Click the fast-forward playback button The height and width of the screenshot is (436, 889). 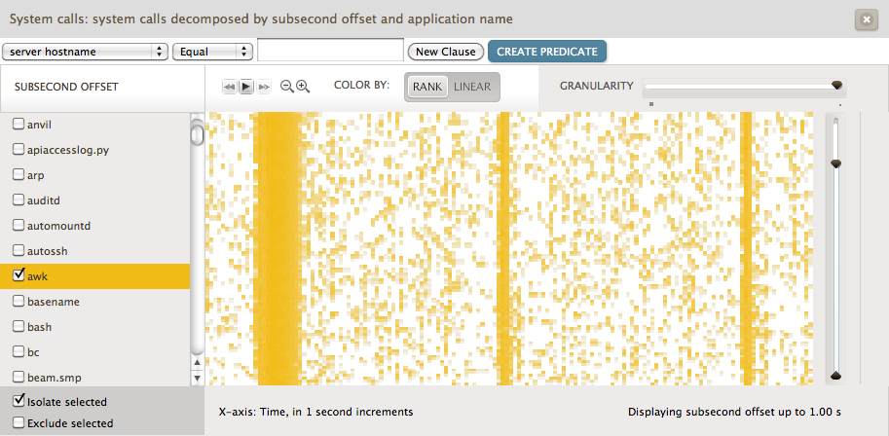point(263,87)
